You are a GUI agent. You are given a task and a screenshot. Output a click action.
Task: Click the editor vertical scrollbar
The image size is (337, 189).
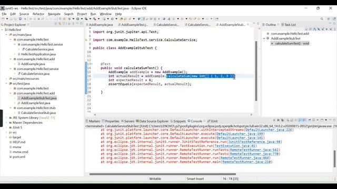pyautogui.click(x=256, y=71)
